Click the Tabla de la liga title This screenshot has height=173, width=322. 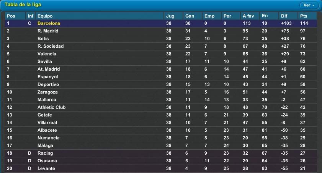[x=23, y=5]
